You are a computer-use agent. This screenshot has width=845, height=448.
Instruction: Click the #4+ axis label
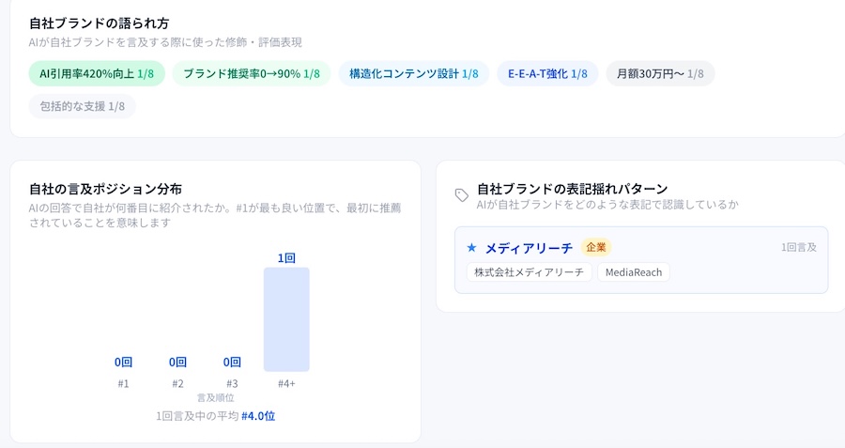point(286,384)
